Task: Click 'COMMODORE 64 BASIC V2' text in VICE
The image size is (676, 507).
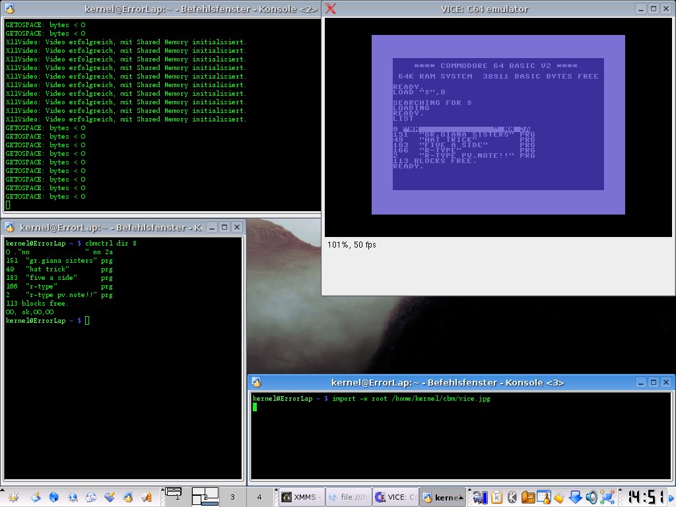Action: tap(496, 66)
